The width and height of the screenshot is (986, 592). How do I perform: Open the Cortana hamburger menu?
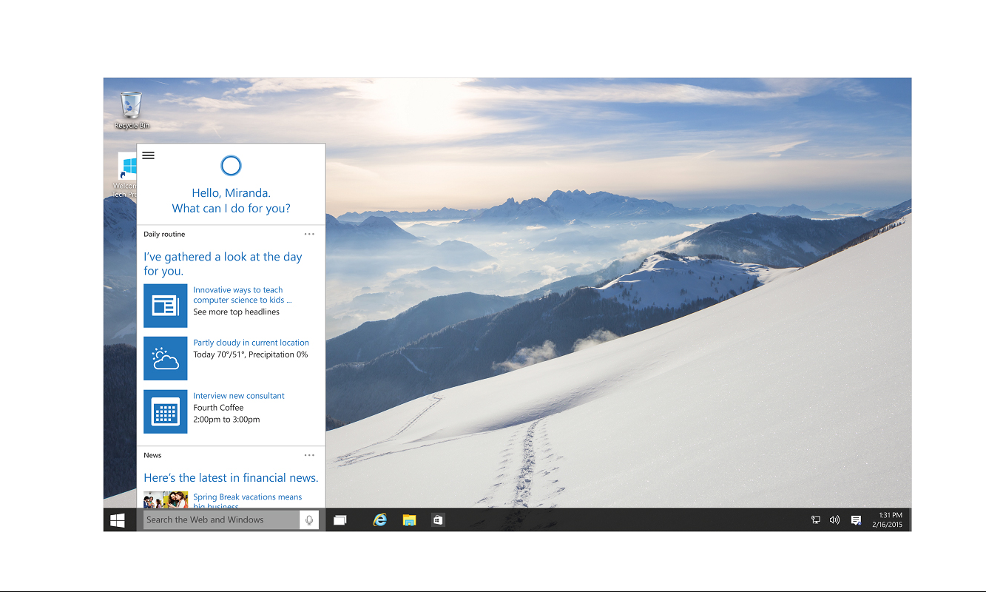click(x=148, y=155)
